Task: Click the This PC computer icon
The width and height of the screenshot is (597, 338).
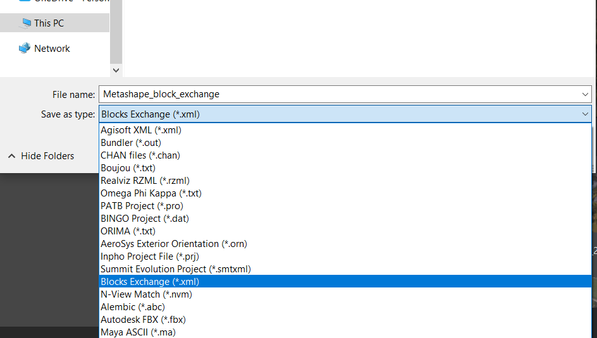Action: (x=26, y=23)
